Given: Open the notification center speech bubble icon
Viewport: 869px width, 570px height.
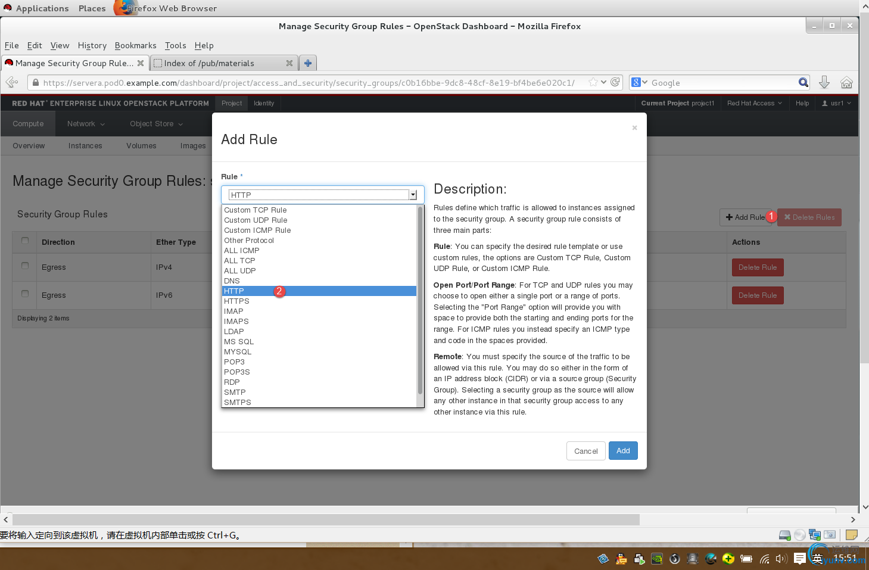Looking at the screenshot, I should pos(800,559).
